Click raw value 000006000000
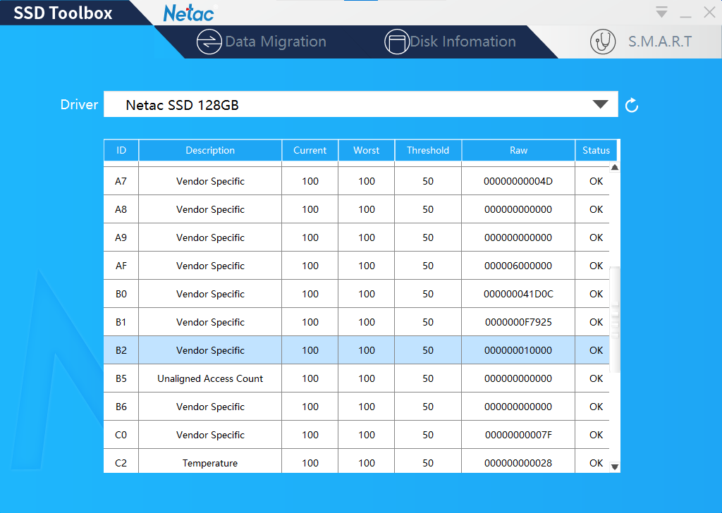Viewport: 722px width, 513px height. [518, 266]
